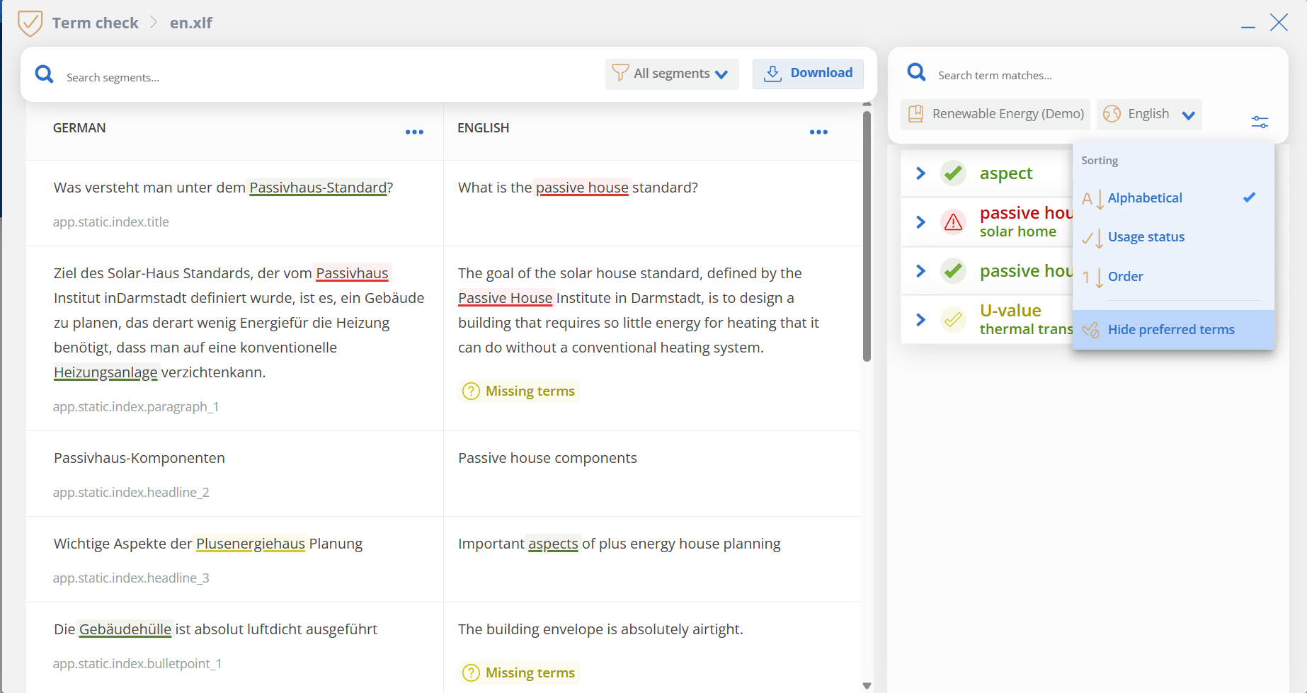Click red underlined 'Passive House' Institute term
Screen dimensions: 1307x693
506,298
